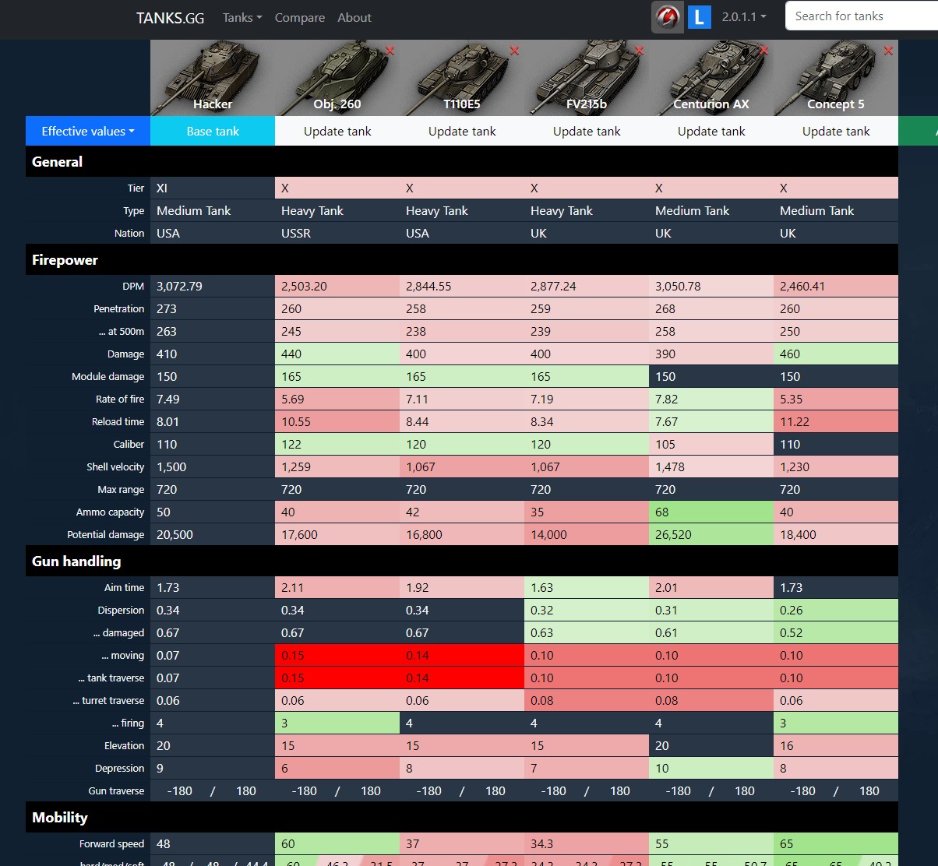
Task: Click Hacker tier XI cell
Action: pyautogui.click(x=213, y=188)
